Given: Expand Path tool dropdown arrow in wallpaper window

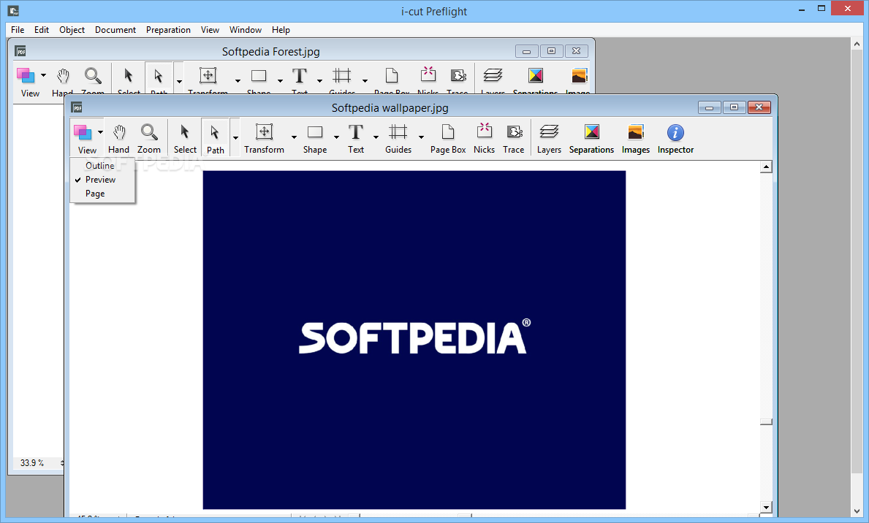Looking at the screenshot, I should pyautogui.click(x=235, y=138).
